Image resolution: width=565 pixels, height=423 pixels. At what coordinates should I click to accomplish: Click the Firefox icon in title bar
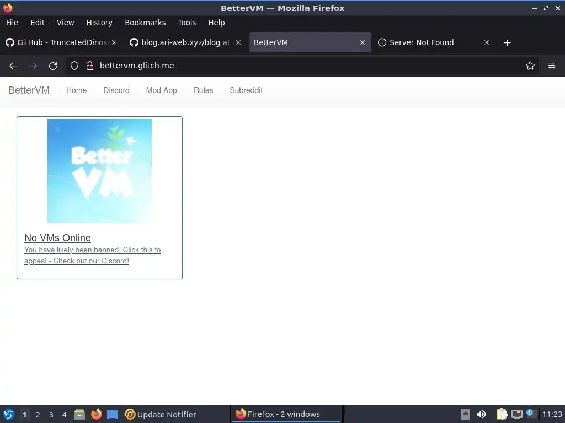8,8
